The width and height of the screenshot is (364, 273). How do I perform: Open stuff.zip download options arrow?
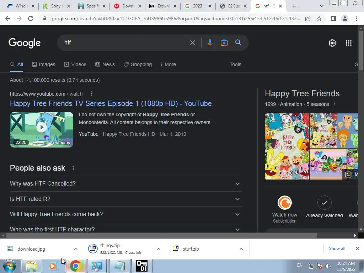click(x=241, y=249)
